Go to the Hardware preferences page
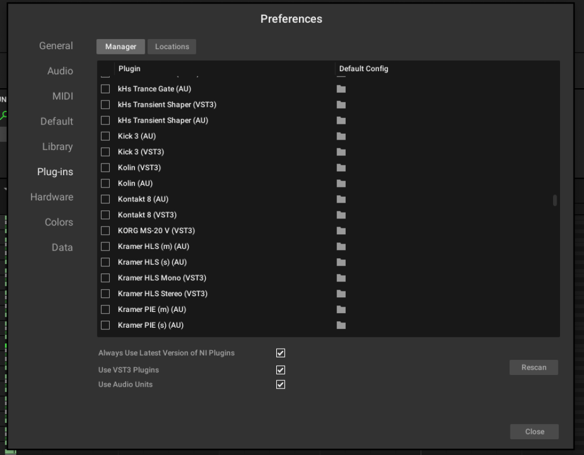 tap(52, 197)
